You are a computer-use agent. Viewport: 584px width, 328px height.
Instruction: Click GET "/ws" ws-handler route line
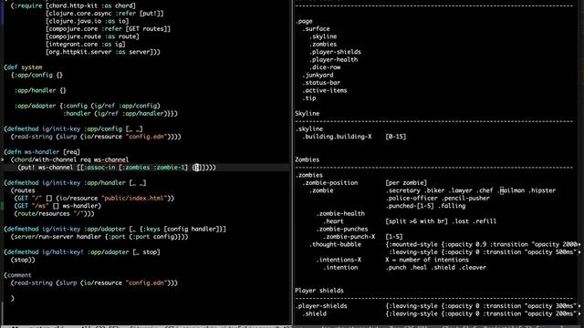(57, 206)
